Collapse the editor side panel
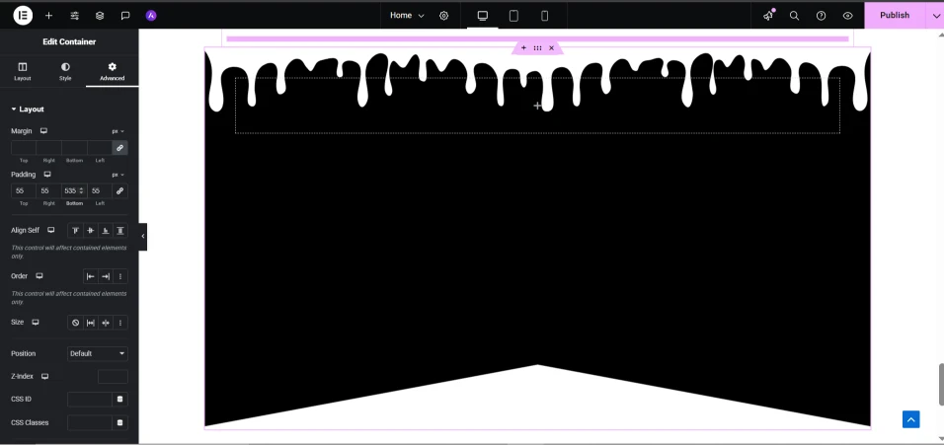 (x=142, y=237)
